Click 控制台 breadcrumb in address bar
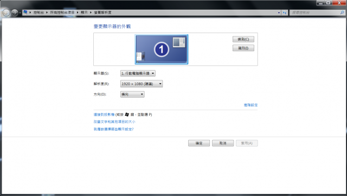The image size is (347, 196). click(x=38, y=12)
